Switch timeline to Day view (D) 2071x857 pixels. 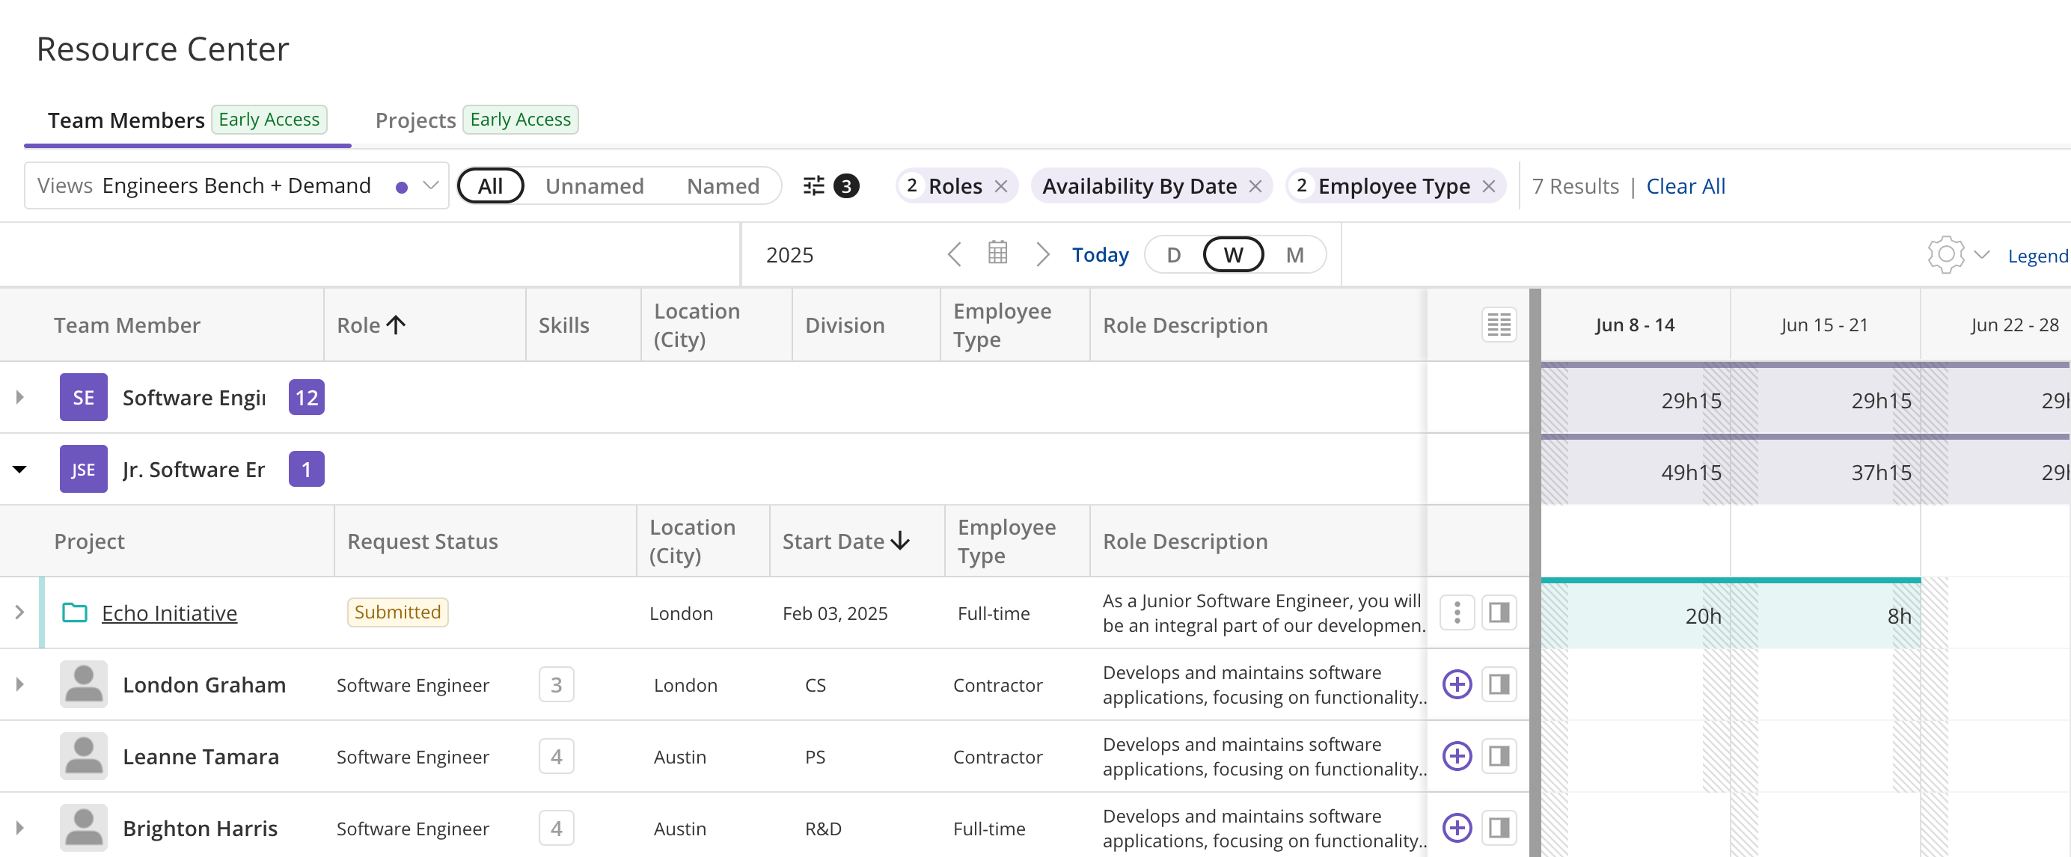(x=1174, y=254)
